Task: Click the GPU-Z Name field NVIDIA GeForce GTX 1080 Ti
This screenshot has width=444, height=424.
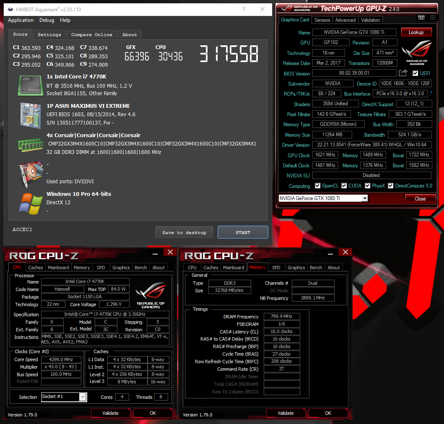Action: (354, 32)
